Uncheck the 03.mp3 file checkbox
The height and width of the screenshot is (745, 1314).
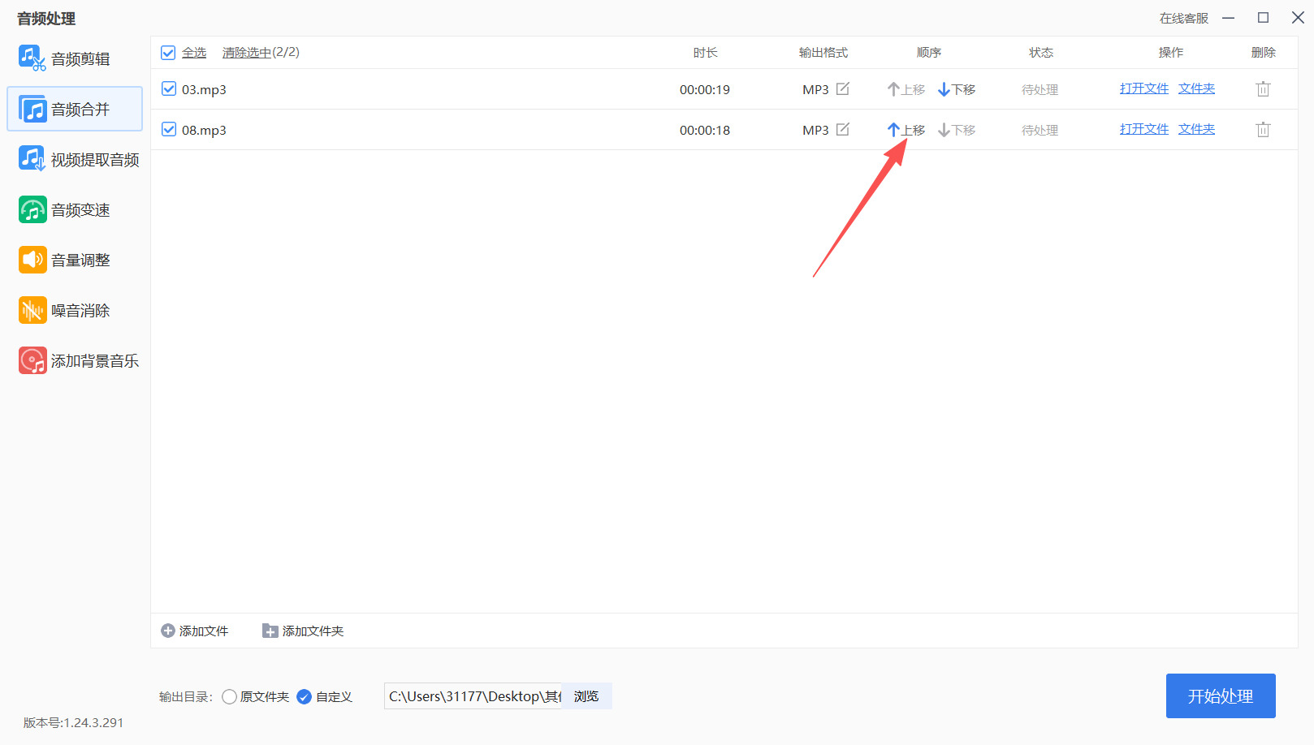pos(168,88)
